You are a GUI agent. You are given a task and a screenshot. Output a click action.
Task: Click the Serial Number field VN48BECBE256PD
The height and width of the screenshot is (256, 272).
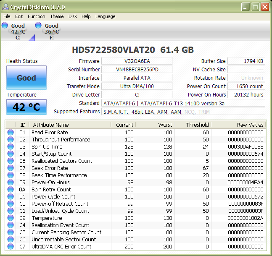pos(137,70)
